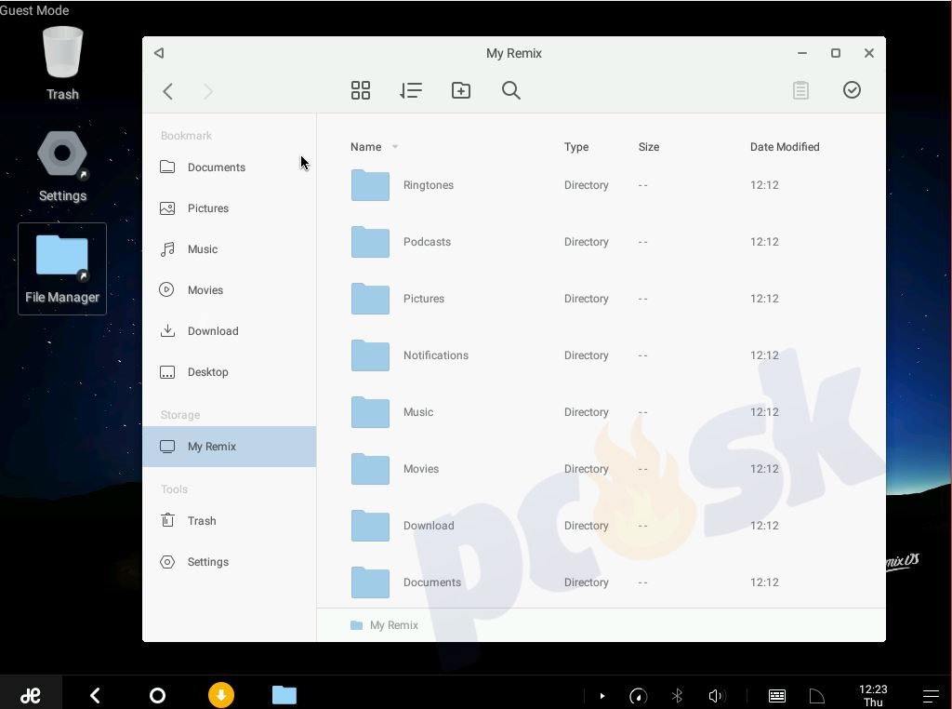952x709 pixels.
Task: Open Movies bookmark in sidebar
Action: pos(229,289)
